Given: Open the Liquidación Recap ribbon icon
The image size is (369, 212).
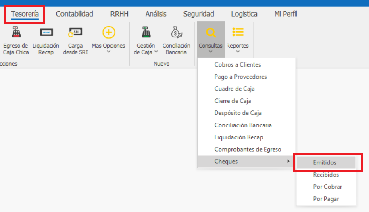Looking at the screenshot, I should [x=46, y=32].
